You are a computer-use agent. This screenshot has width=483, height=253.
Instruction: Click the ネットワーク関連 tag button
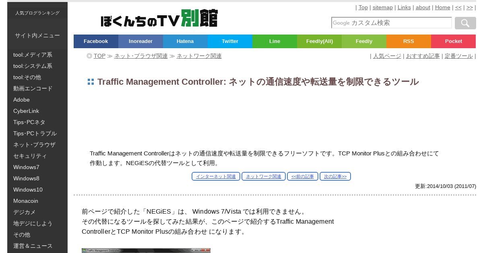[x=264, y=176]
